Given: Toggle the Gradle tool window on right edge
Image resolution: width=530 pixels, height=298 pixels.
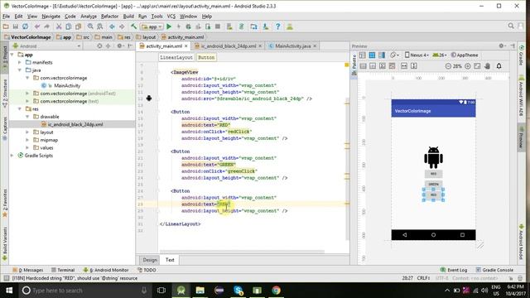Looking at the screenshot, I should [521, 55].
